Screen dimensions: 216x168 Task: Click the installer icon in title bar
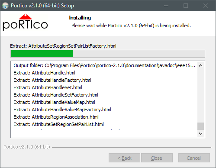pyautogui.click(x=5, y=6)
